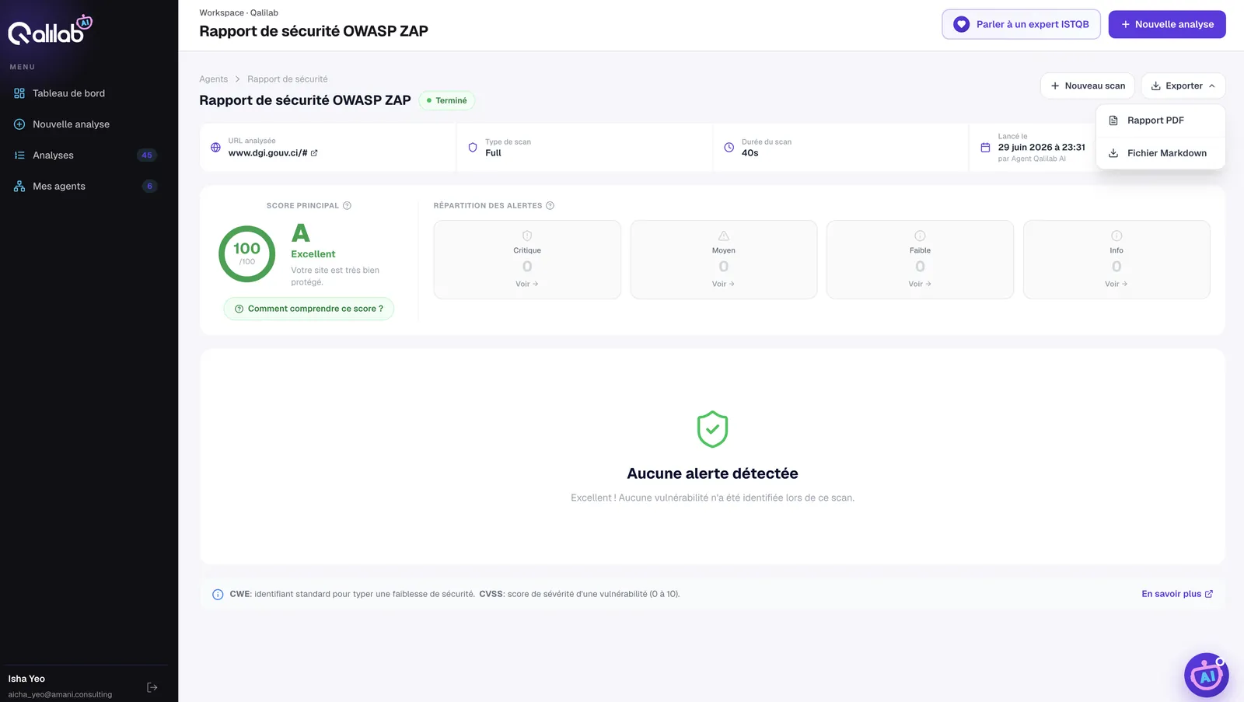Click the shield icon for Type de scan
This screenshot has width=1244, height=702.
[473, 148]
